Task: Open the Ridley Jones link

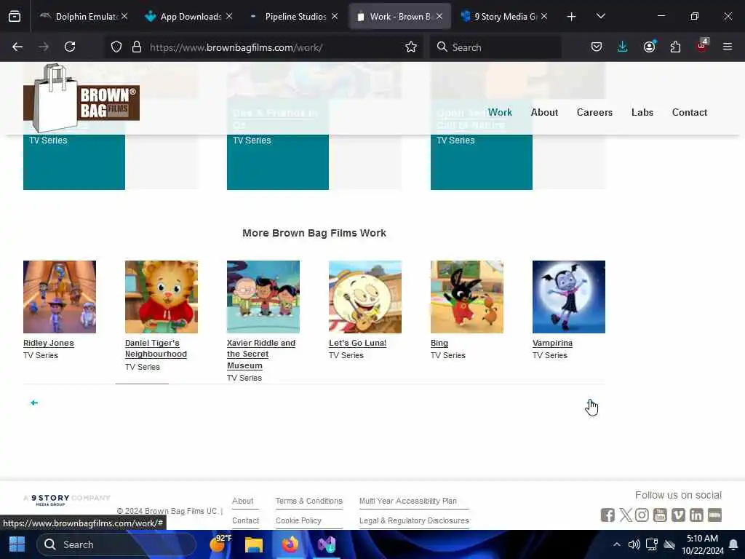Action: (x=49, y=343)
